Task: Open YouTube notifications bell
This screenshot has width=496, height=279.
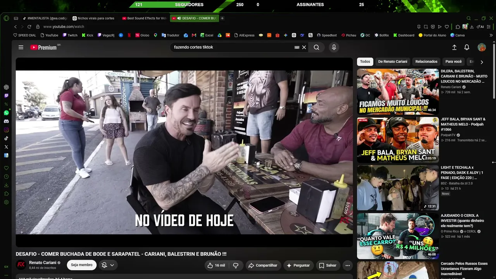Action: (467, 47)
